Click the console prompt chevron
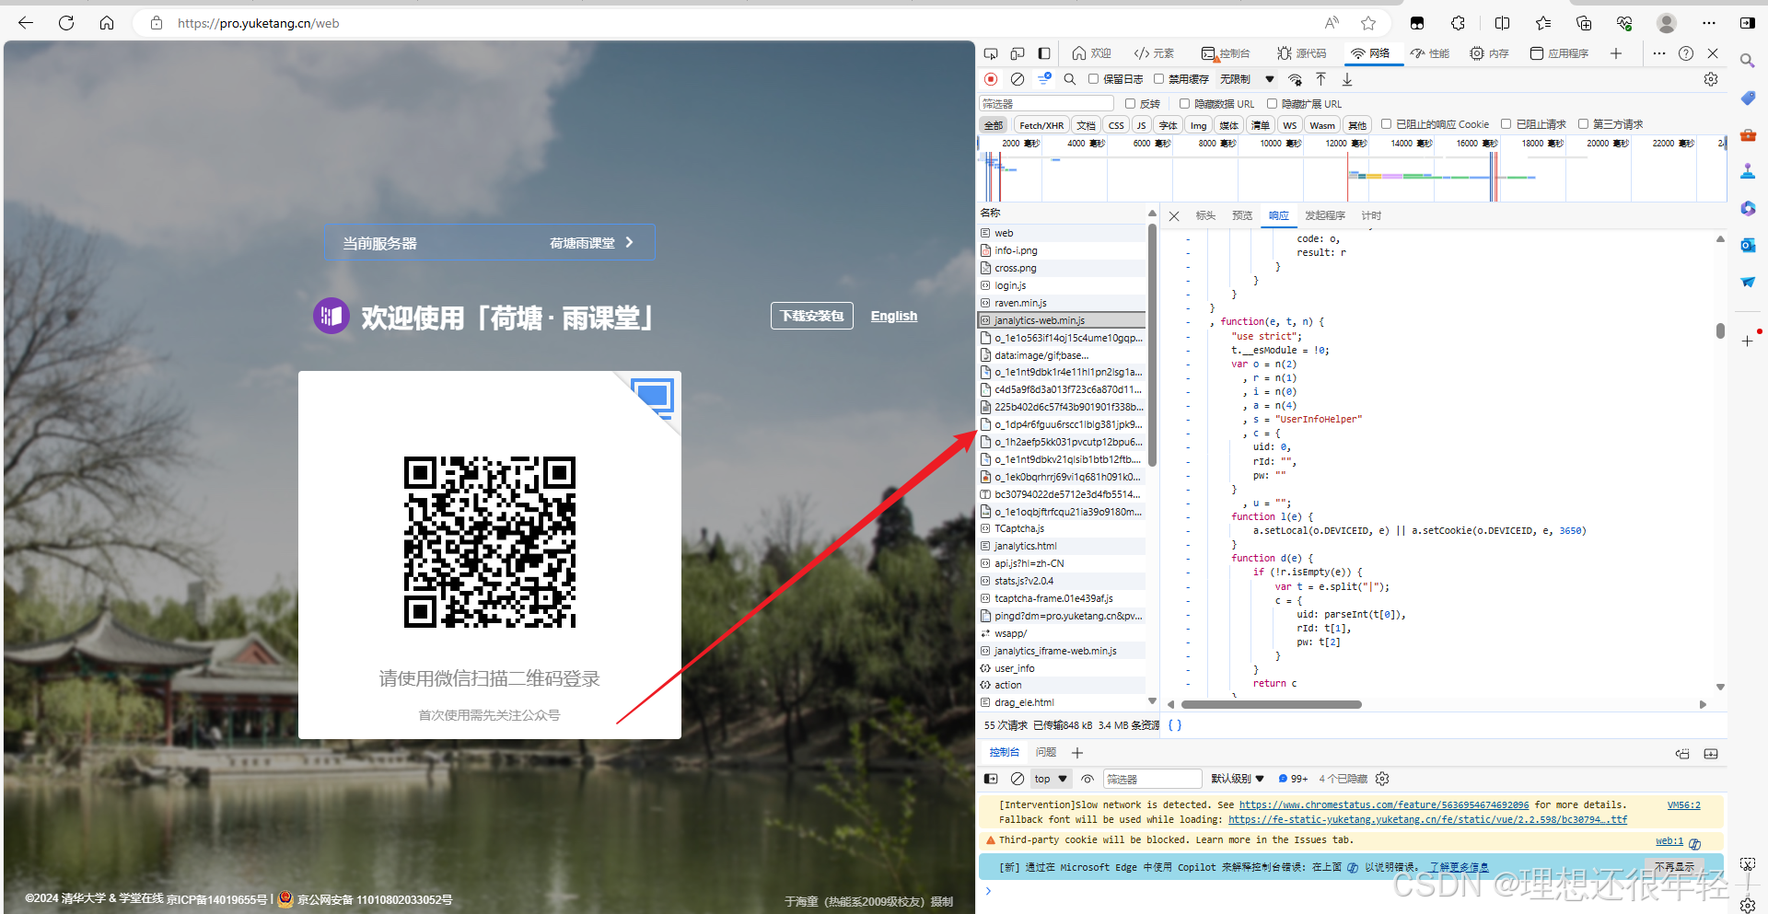Viewport: 1768px width, 914px height. [988, 891]
